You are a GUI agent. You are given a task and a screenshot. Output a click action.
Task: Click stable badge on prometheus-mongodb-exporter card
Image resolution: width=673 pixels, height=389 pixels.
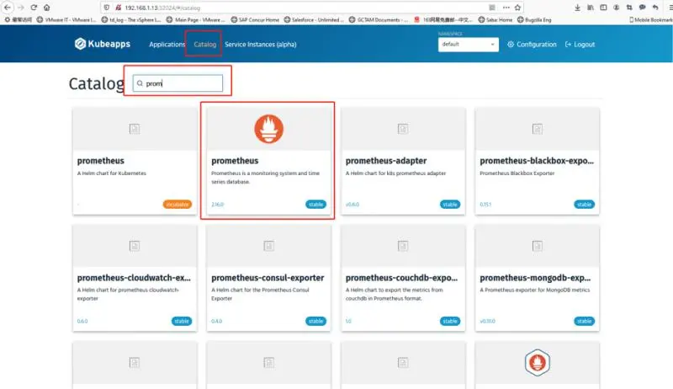[x=584, y=321]
